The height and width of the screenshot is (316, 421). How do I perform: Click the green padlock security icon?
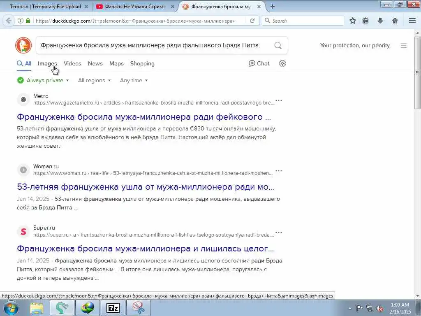click(28, 21)
